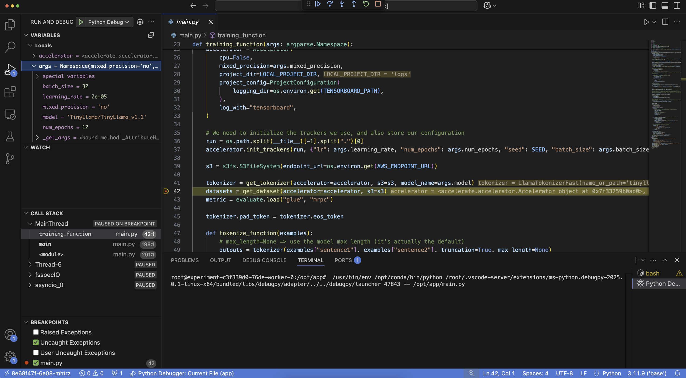
Task: Click Step Over in debug toolbar
Action: coord(330,4)
